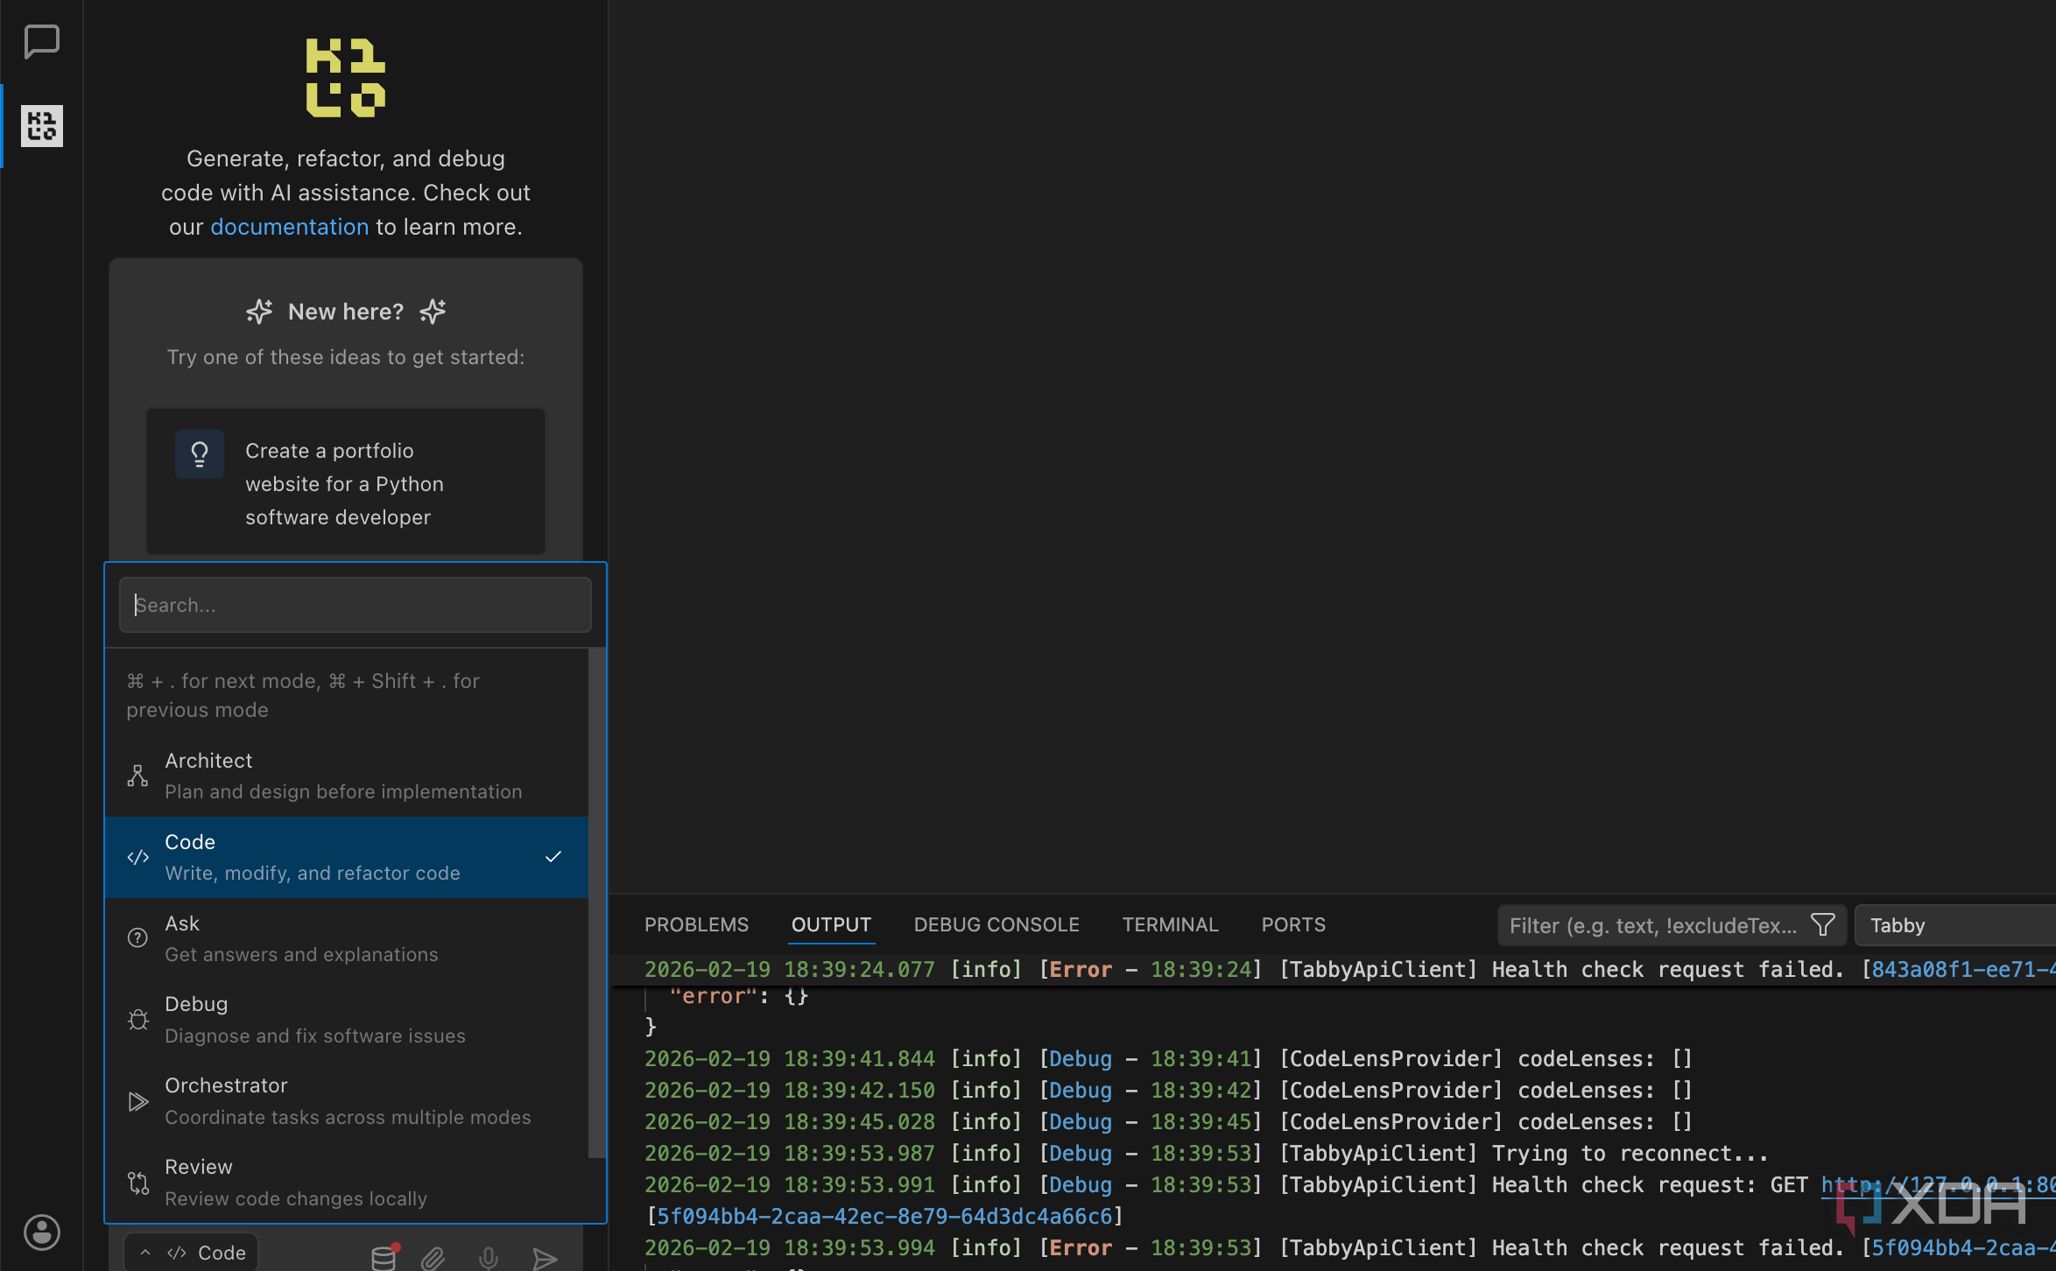Click the 843a08f1 request ID text
Image resolution: width=2056 pixels, height=1271 pixels.
1962,970
